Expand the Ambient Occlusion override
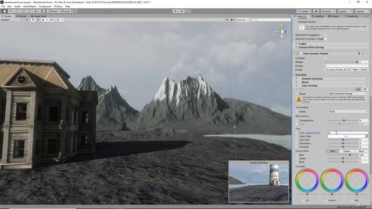 [x=296, y=79]
